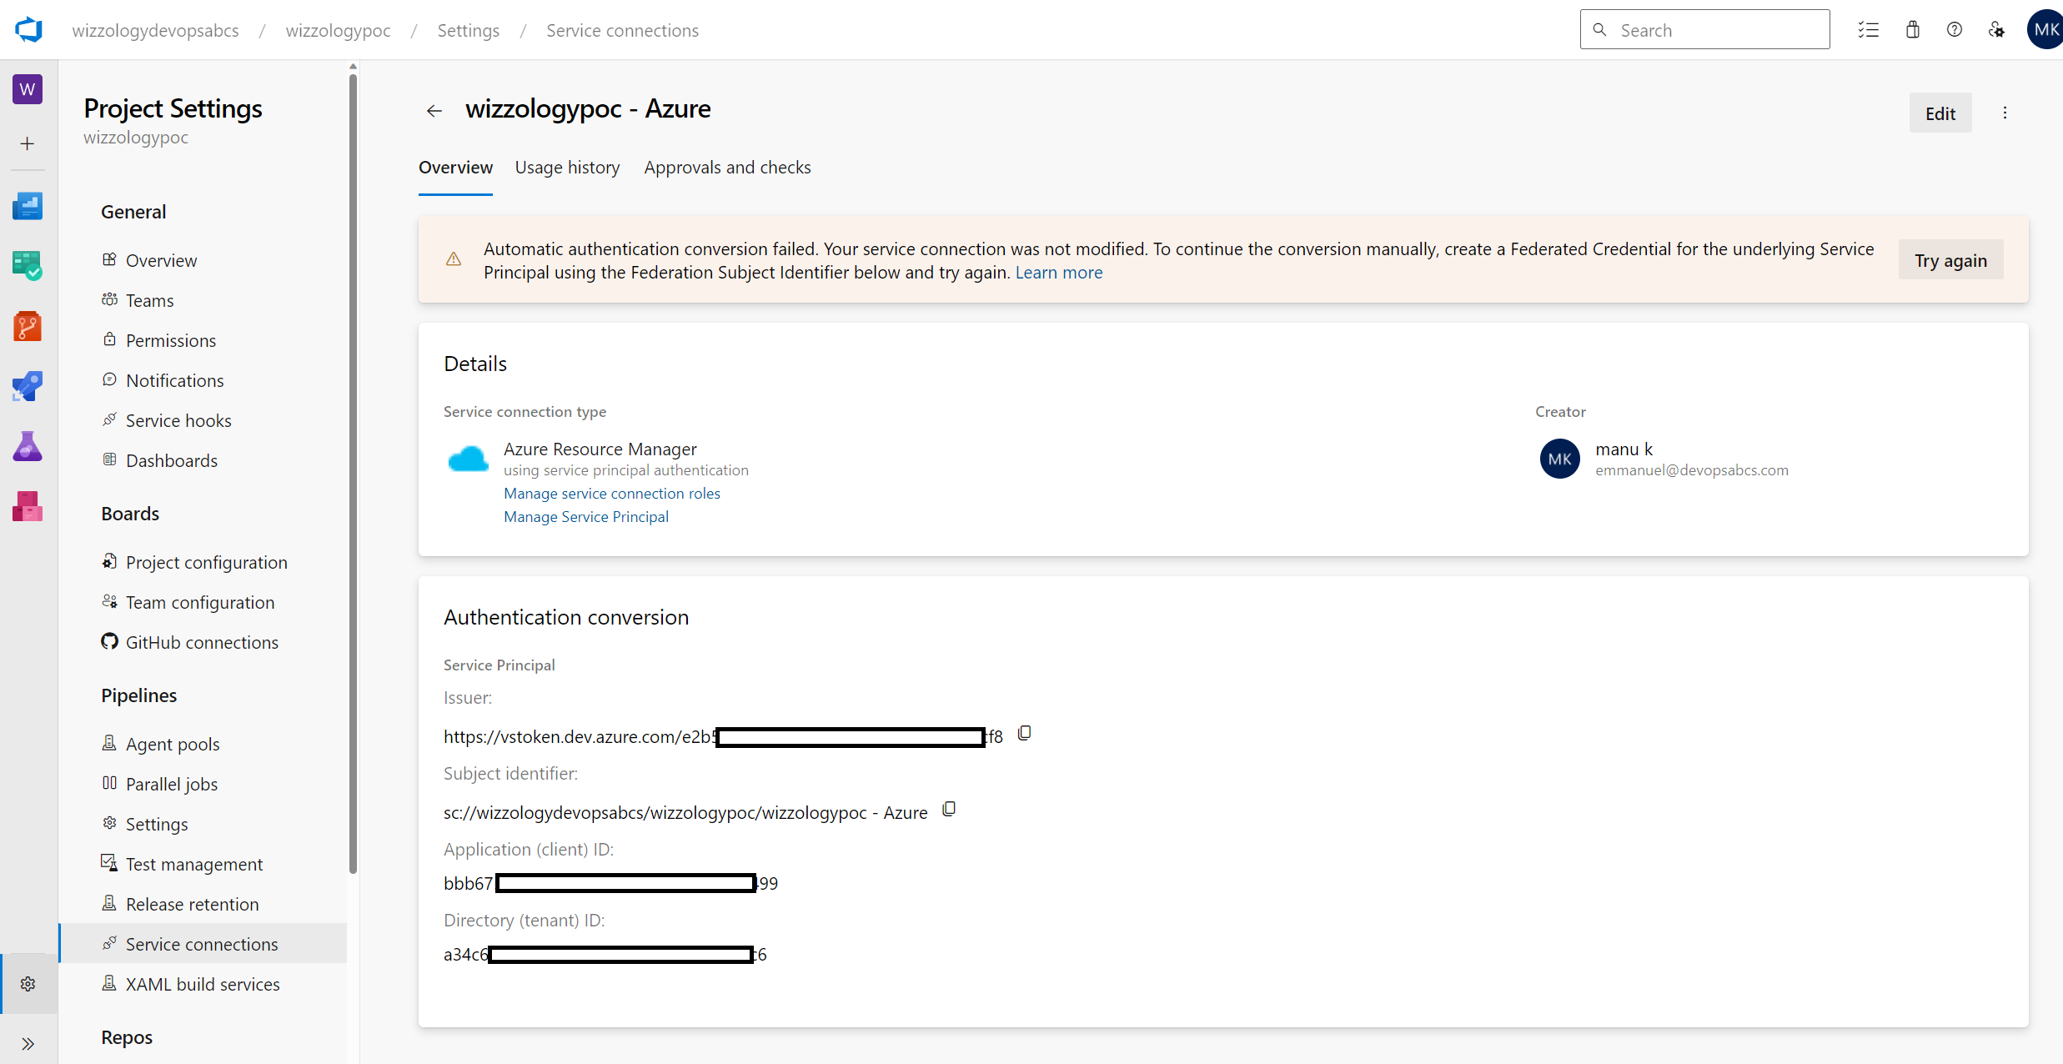Open the work items list icon in the header
This screenshot has height=1064, width=2063.
click(x=1868, y=30)
